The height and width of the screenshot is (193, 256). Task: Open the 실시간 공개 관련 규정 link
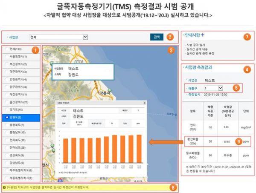[x=201, y=53]
